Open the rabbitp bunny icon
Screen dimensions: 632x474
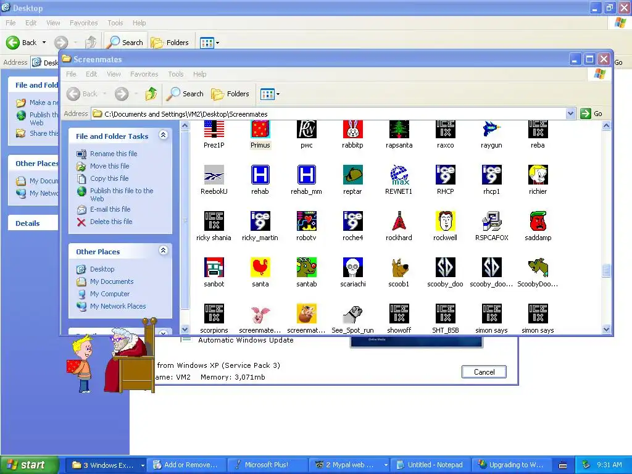[352, 130]
